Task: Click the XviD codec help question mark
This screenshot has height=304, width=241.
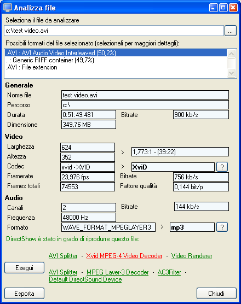Action: [x=222, y=167]
